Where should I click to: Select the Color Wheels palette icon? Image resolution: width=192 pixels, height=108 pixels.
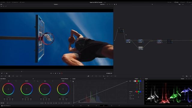pos(9,76)
